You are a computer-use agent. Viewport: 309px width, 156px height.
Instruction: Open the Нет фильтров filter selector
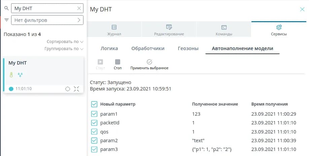(47, 20)
